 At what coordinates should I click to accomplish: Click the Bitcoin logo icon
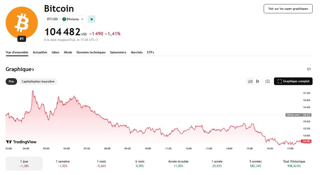point(21,22)
